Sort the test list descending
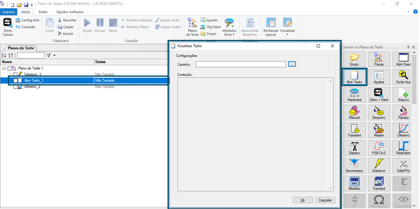The width and height of the screenshot is (420, 209). (x=10, y=55)
